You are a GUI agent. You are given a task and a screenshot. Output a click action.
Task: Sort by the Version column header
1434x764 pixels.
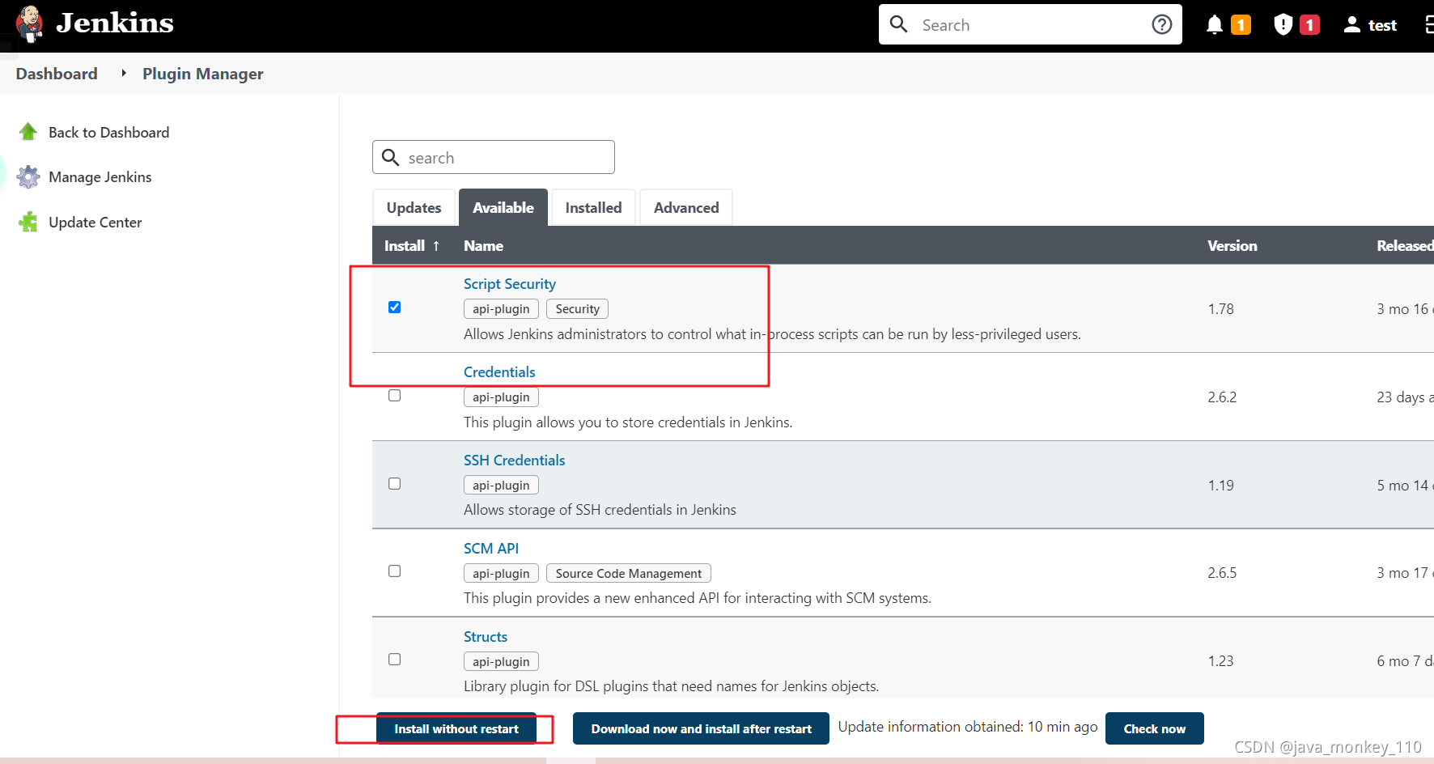[x=1232, y=245]
